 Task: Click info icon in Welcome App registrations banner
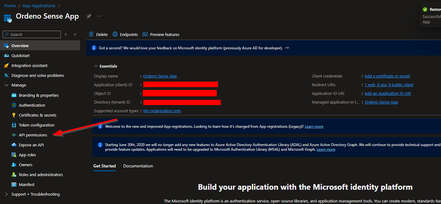pyautogui.click(x=100, y=127)
